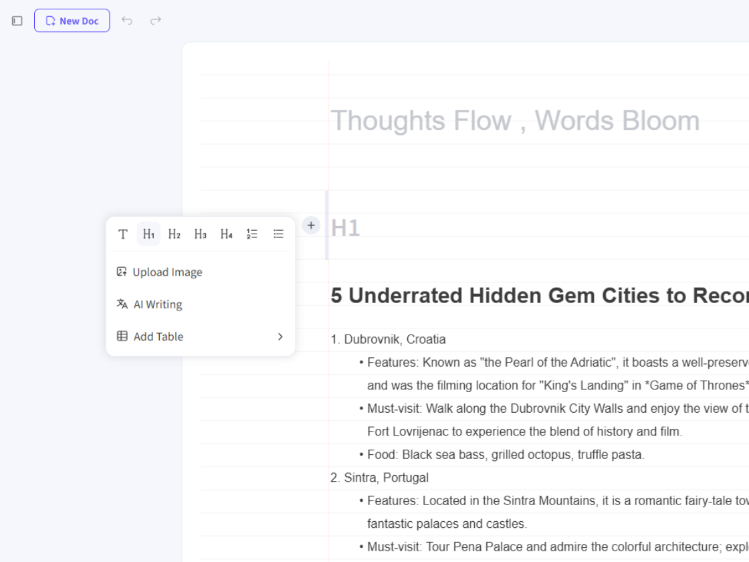Image resolution: width=749 pixels, height=562 pixels.
Task: Click the '1. Dubrovnik, Croatia' list line
Action: click(389, 339)
